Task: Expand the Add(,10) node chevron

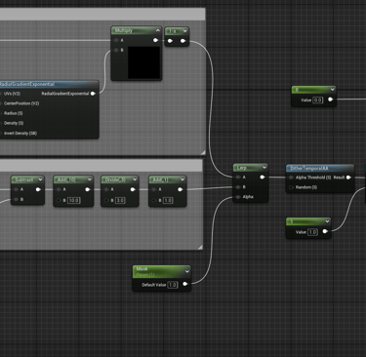Action: pos(90,179)
